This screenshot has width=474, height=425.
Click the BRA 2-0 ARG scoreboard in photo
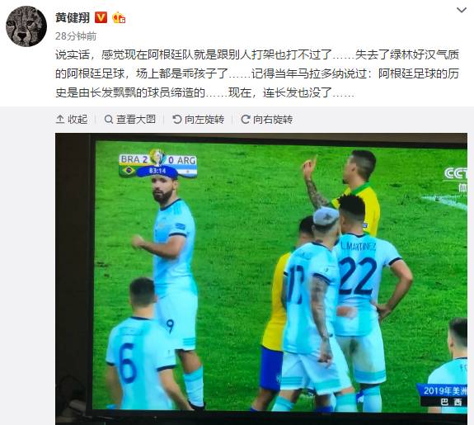coord(157,163)
